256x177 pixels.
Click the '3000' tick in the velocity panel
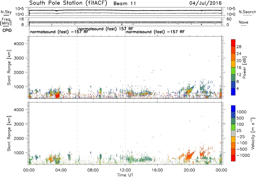[x=19, y=124]
